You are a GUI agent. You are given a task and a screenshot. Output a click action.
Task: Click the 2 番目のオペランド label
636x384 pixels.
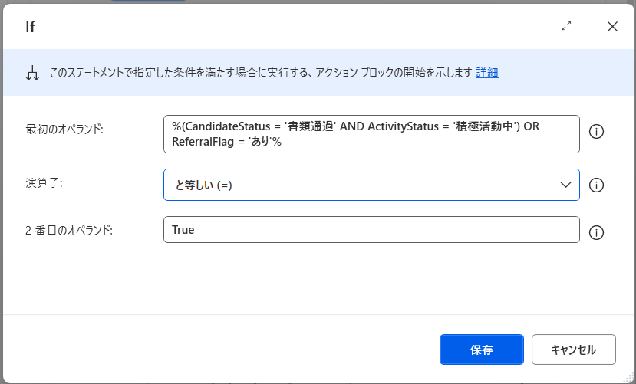(69, 229)
